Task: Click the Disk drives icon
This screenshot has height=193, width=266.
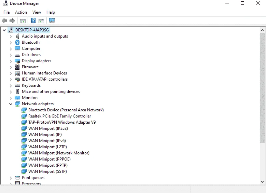Action: click(17, 55)
